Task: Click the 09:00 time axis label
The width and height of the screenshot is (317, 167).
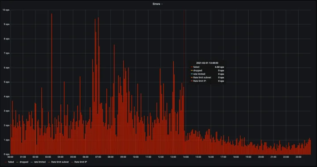Action: coord(123,157)
